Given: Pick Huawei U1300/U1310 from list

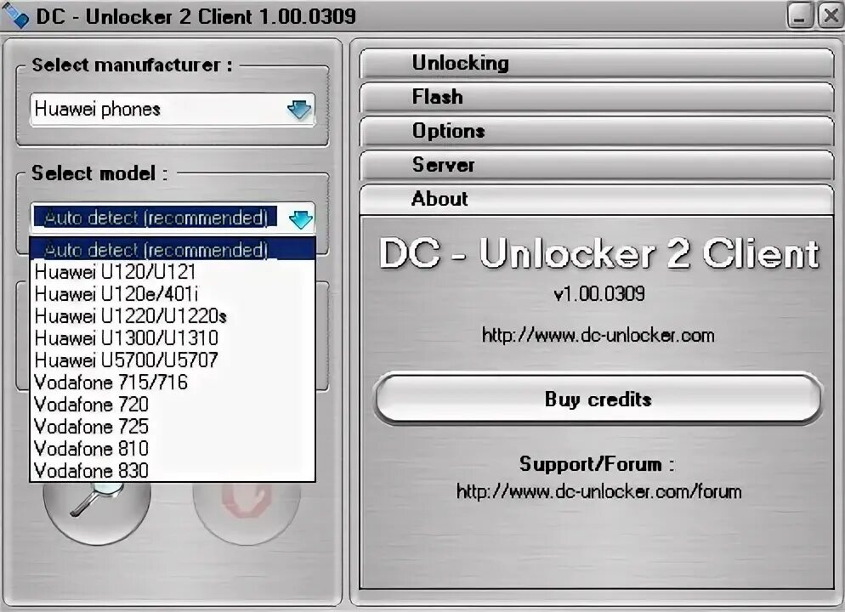Looking at the screenshot, I should [x=173, y=337].
